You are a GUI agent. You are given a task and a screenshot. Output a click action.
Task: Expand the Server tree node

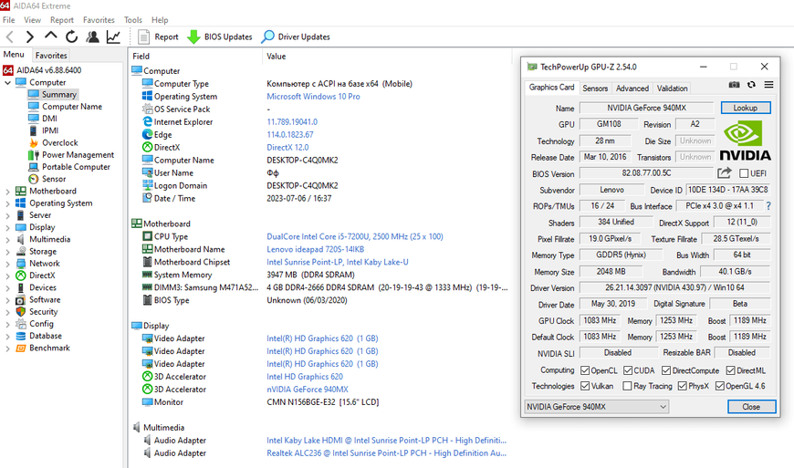(x=7, y=215)
